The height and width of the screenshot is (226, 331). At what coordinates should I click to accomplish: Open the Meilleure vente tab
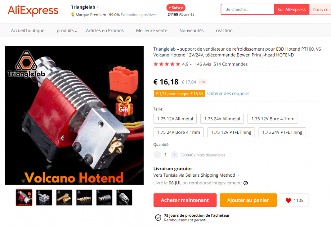pyautogui.click(x=152, y=30)
